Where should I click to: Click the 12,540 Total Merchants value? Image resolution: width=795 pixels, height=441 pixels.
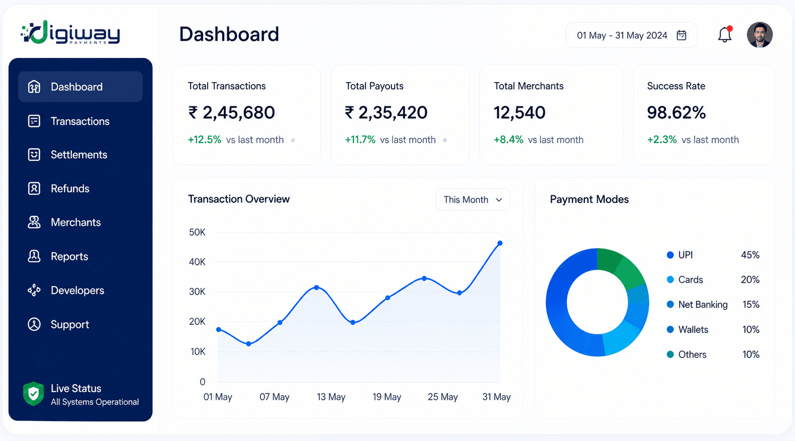tap(519, 113)
